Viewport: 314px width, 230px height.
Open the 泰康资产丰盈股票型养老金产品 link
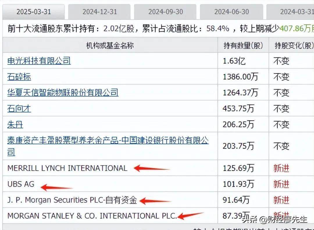coord(108,146)
